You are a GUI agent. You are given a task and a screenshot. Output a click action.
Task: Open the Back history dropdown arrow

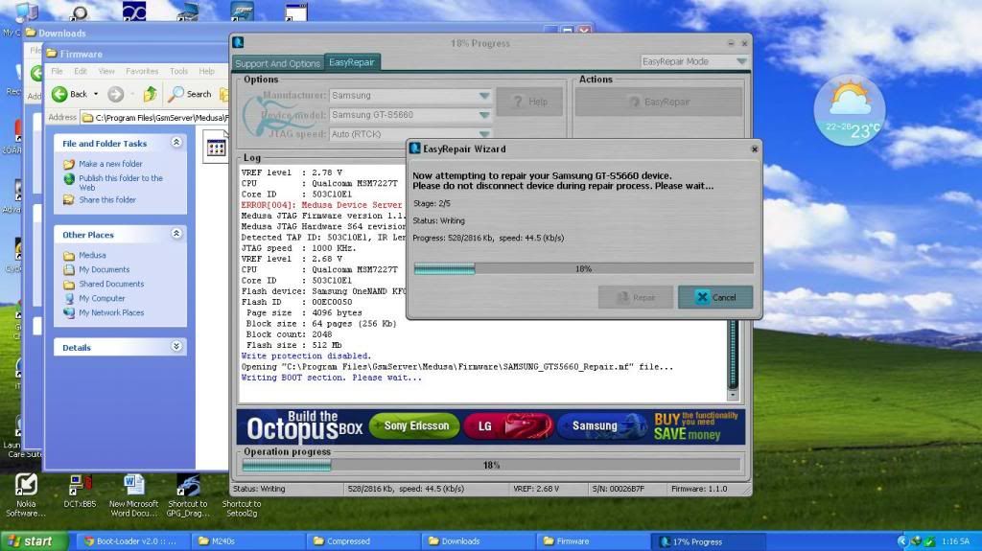(96, 94)
